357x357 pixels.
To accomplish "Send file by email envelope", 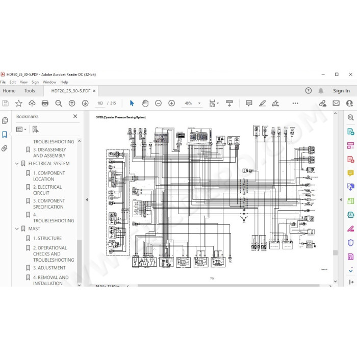I will pos(336,104).
